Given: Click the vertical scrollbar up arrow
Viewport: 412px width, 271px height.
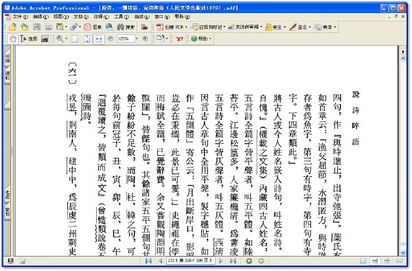Looking at the screenshot, I should (403, 58).
